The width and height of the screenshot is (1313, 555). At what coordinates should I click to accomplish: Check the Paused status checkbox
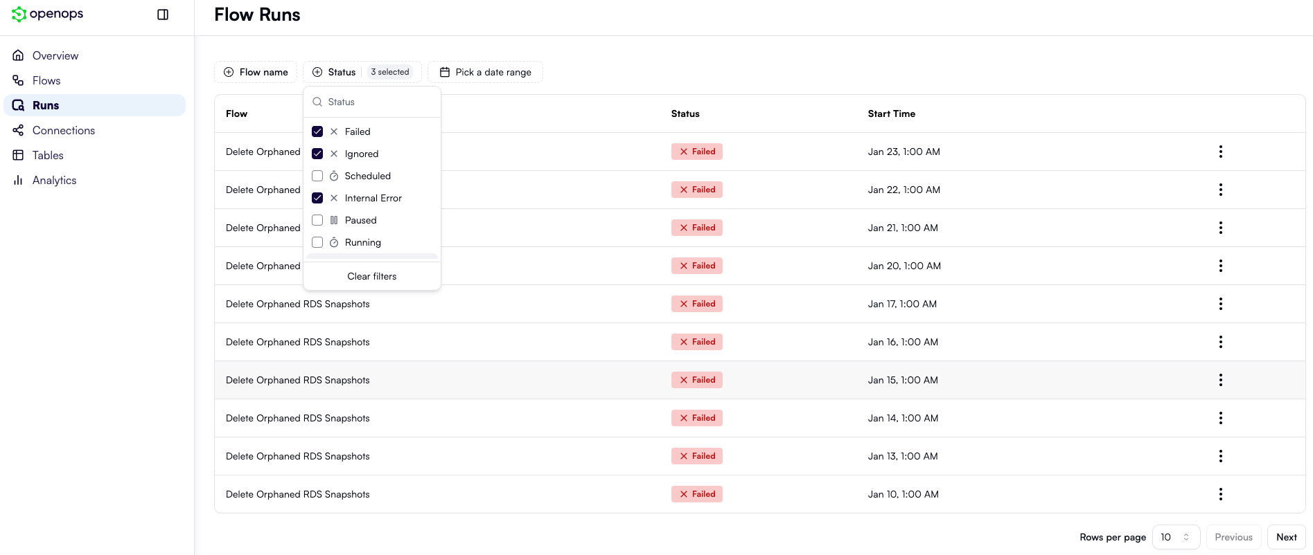[x=317, y=220]
